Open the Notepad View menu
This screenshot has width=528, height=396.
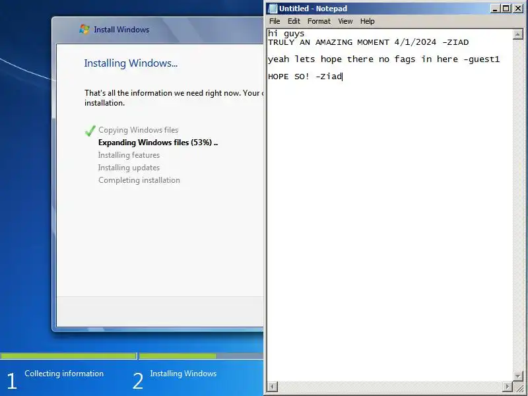tap(345, 21)
